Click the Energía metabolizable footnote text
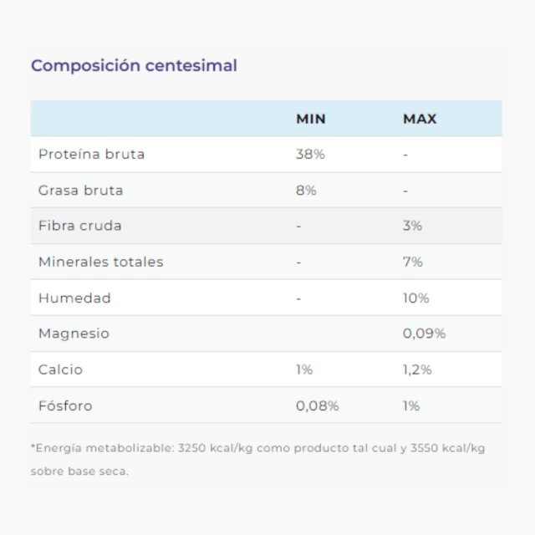This screenshot has height=535, width=535. click(x=258, y=459)
